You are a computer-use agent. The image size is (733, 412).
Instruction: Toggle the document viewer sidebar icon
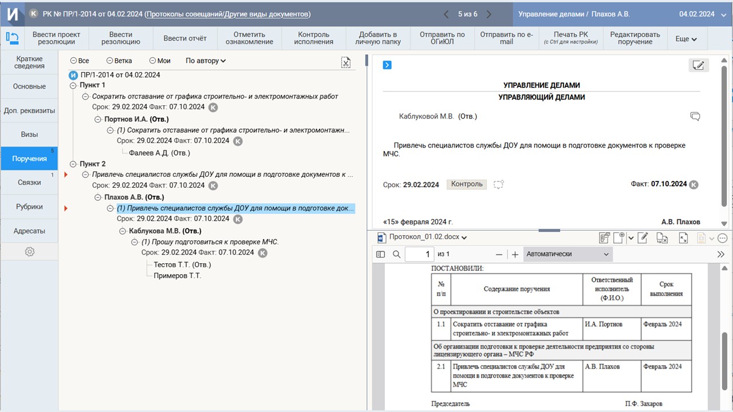pos(380,254)
